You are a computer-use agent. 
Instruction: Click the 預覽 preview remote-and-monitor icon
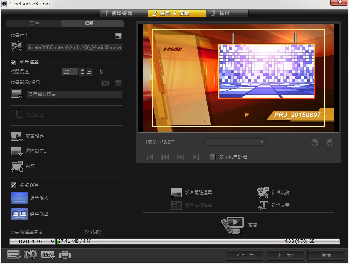[232, 225]
